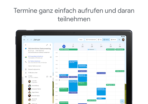Select guest Grace Bishop
Image resolution: width=148 pixels, height=104 pixels.
[35, 86]
